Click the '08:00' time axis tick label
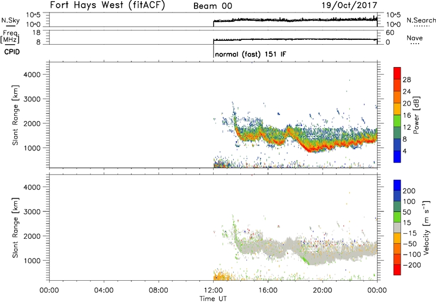436x302 pixels. click(x=158, y=291)
